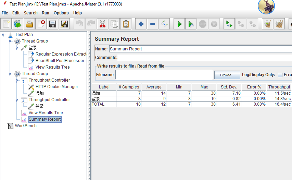Select Summary Report in the tree

(45, 119)
